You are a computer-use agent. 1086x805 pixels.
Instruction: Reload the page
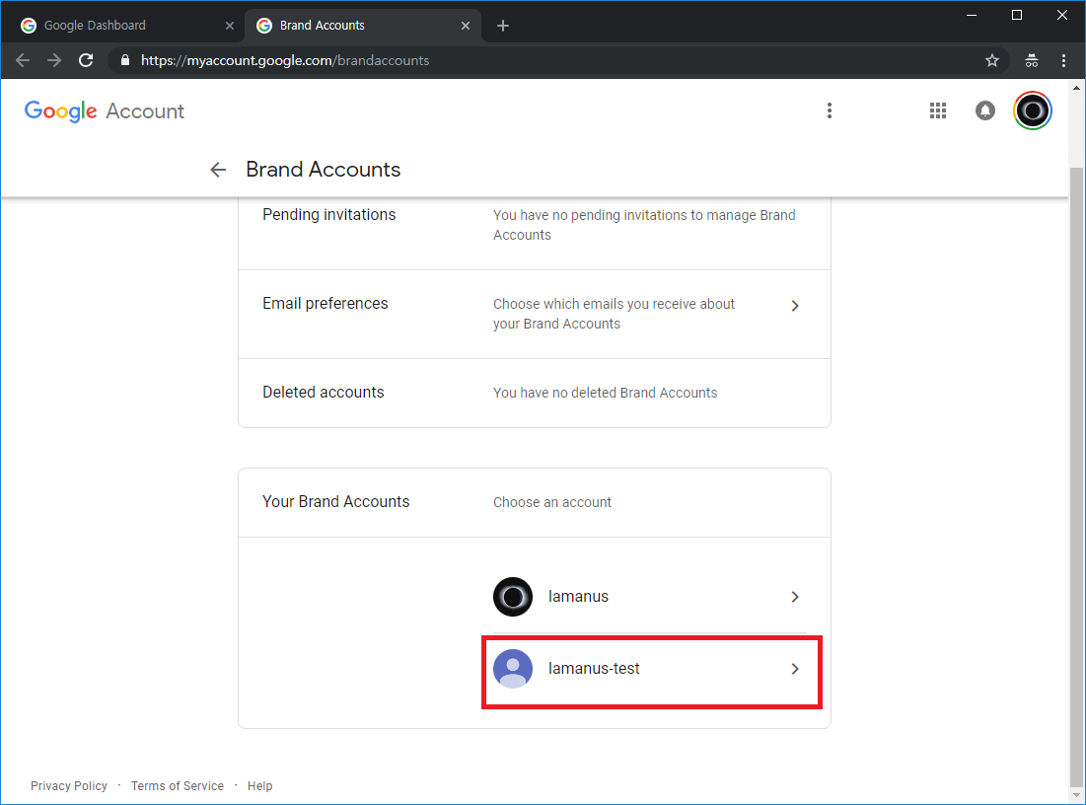[86, 60]
